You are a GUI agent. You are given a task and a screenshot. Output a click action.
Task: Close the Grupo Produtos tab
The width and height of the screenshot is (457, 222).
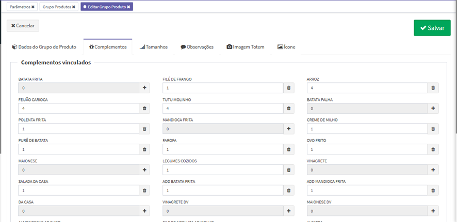tap(74, 7)
